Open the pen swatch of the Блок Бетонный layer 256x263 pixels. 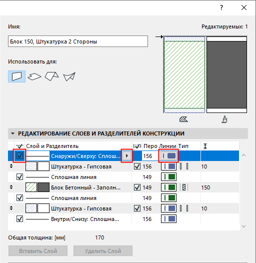pyautogui.click(x=168, y=187)
